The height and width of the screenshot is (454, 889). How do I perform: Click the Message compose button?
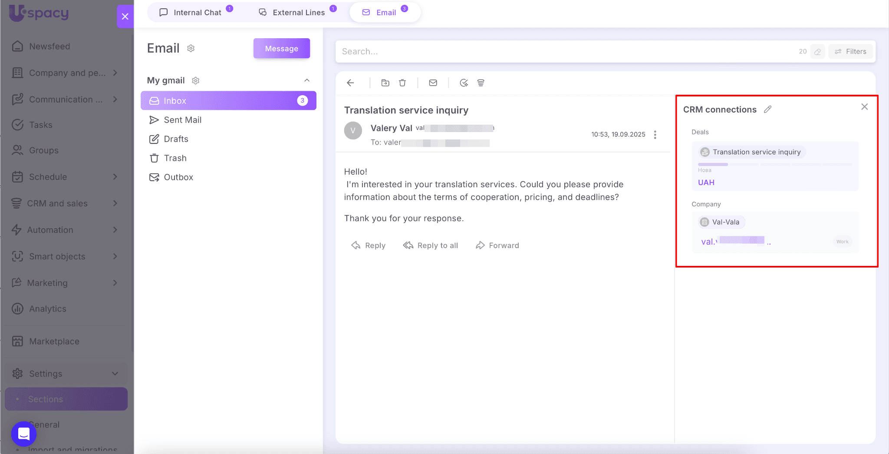(x=281, y=48)
